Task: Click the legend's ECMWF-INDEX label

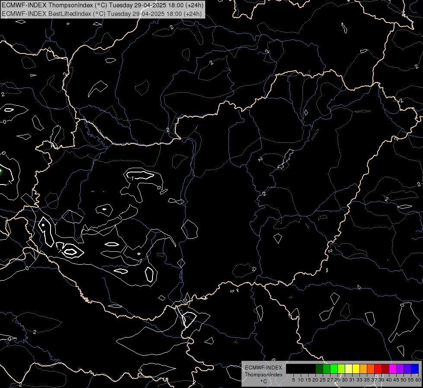Action: pos(263,368)
